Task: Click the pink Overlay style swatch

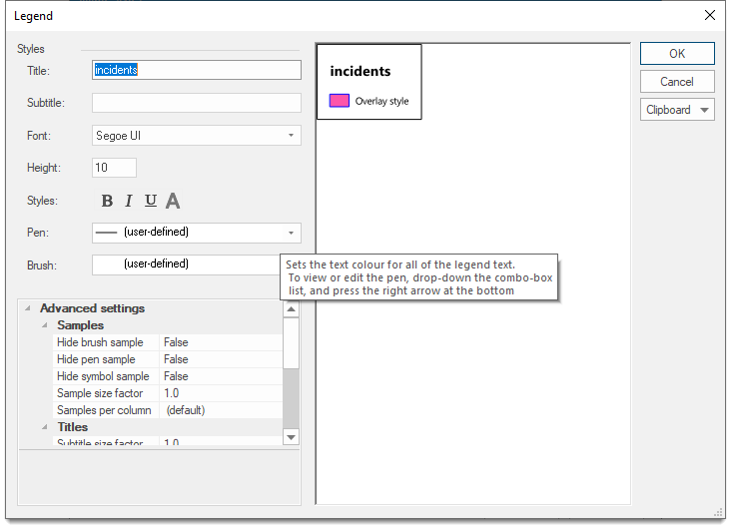Action: click(340, 101)
